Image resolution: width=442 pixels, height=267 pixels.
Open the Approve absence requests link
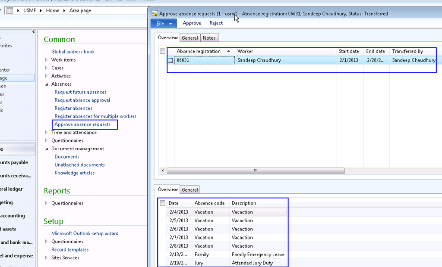pyautogui.click(x=82, y=124)
